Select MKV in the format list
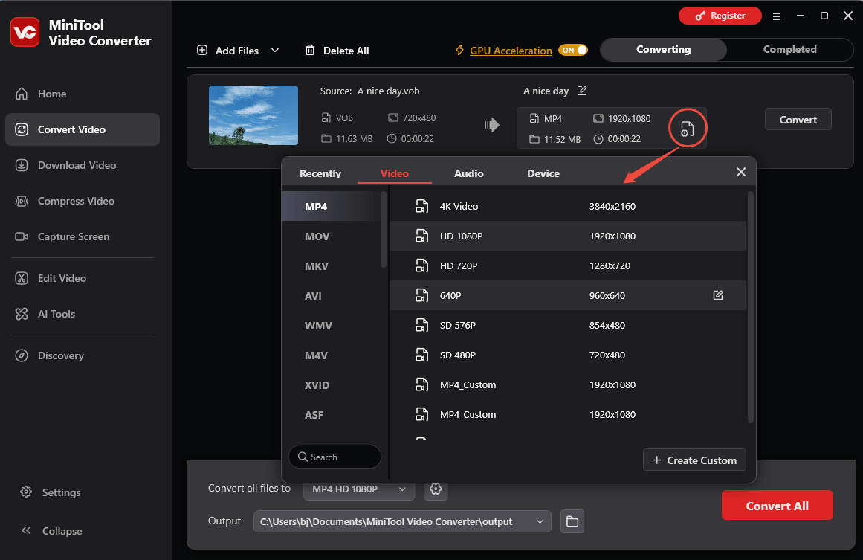 click(331, 266)
